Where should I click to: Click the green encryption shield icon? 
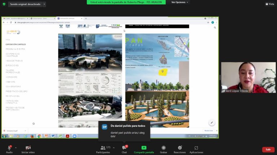click(4, 4)
